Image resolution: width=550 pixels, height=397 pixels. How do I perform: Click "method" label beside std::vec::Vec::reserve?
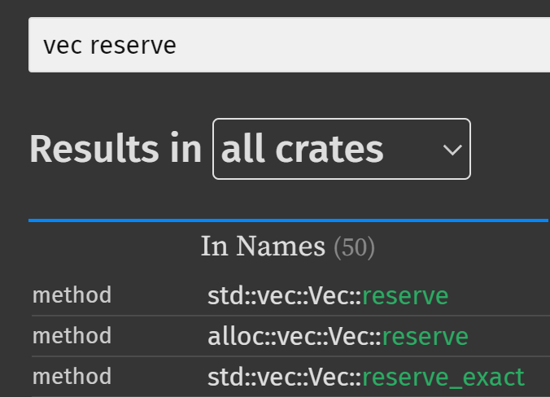[x=72, y=295]
